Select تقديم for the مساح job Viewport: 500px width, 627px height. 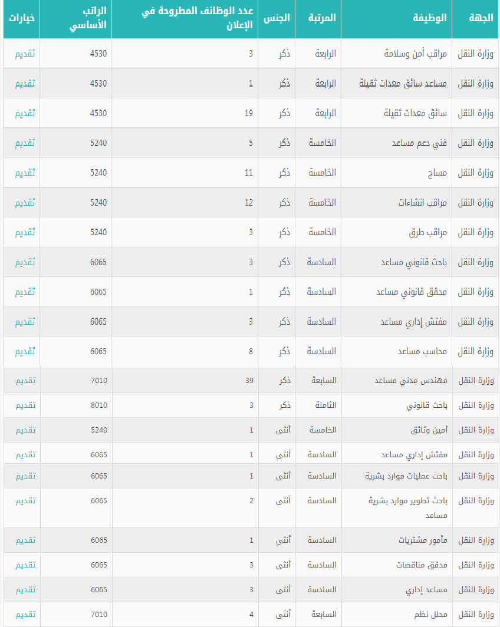25,173
